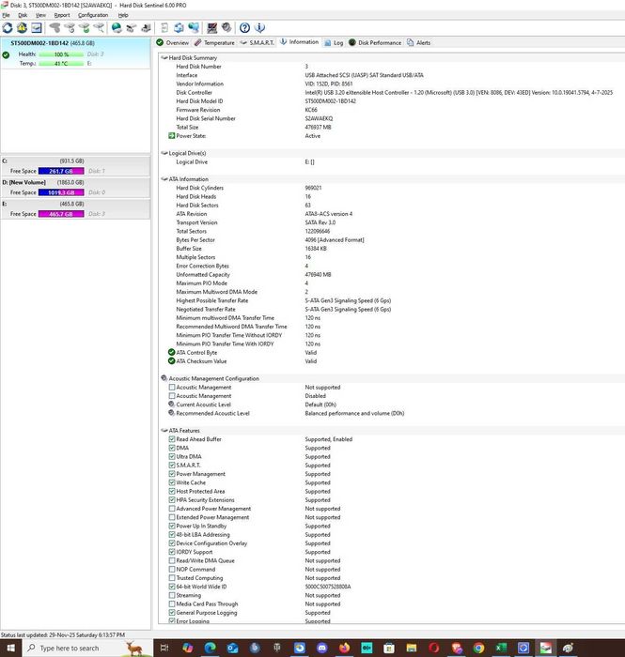Toggle the Write Cache checkbox
The width and height of the screenshot is (625, 657).
(x=172, y=482)
